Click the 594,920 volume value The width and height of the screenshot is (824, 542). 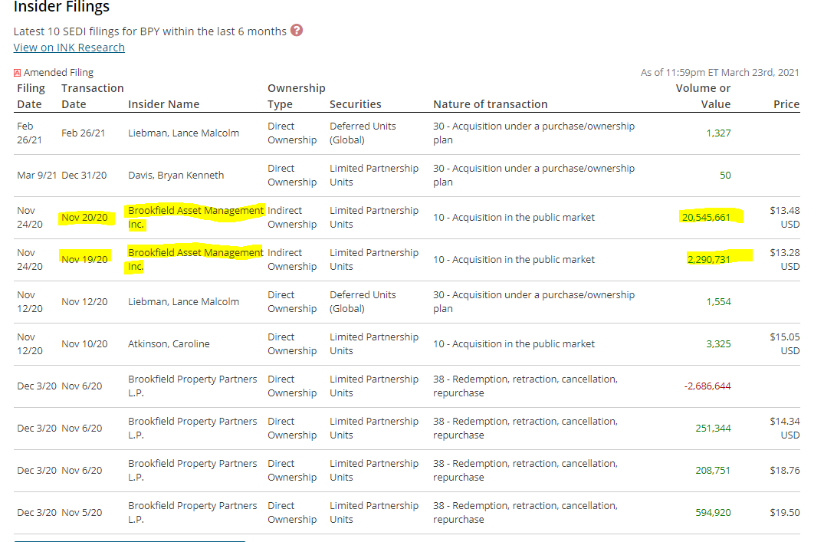click(713, 513)
